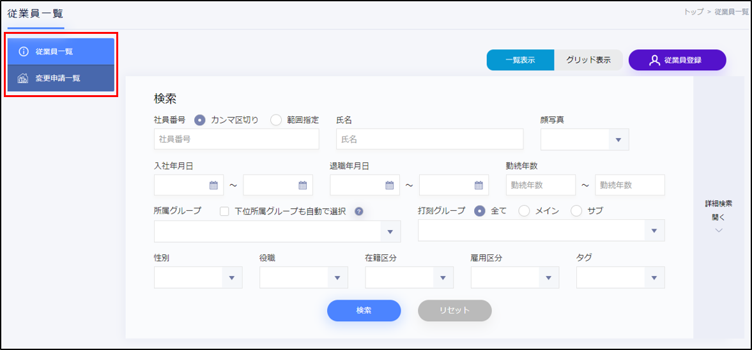The image size is (752, 350).
Task: Click the info icon beside 従業員一覧
Action: (24, 51)
